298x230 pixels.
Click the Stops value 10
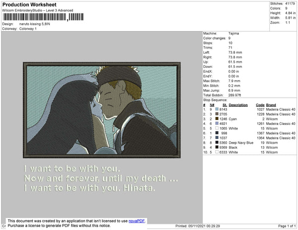coord(230,43)
